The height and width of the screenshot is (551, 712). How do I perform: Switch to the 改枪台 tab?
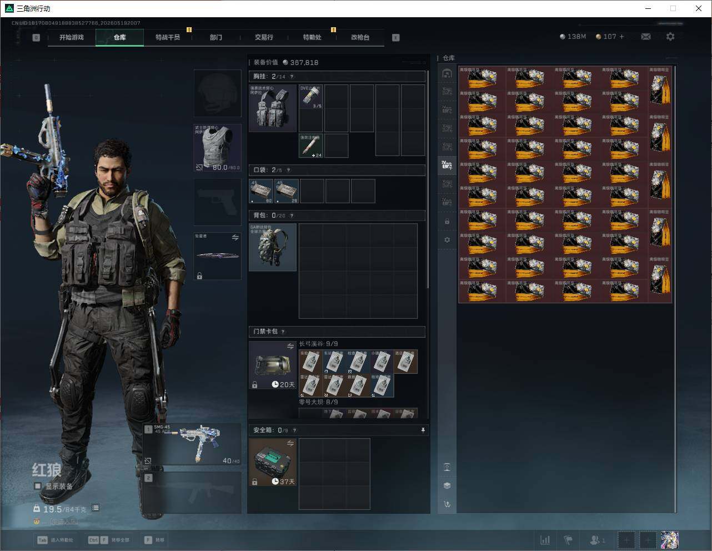pyautogui.click(x=360, y=37)
